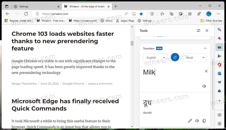
Task: Click the sidebar search magnifier icon
Action: [219, 30]
